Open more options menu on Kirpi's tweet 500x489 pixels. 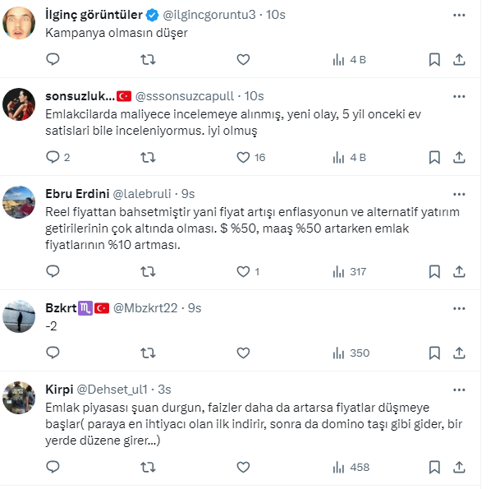pyautogui.click(x=460, y=388)
